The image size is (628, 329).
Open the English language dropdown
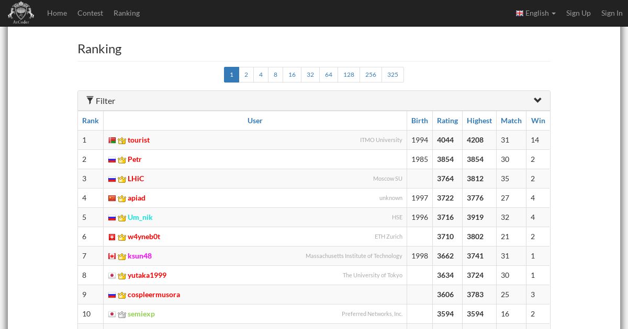(x=536, y=13)
